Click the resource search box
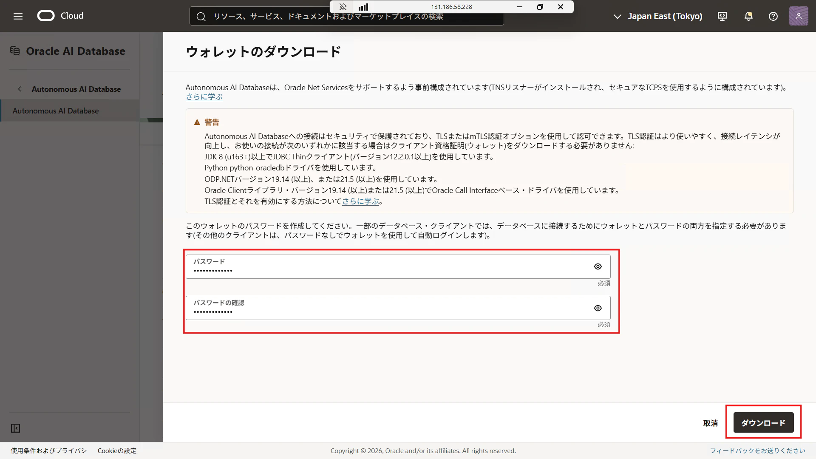Image resolution: width=816 pixels, height=459 pixels. pos(346,17)
